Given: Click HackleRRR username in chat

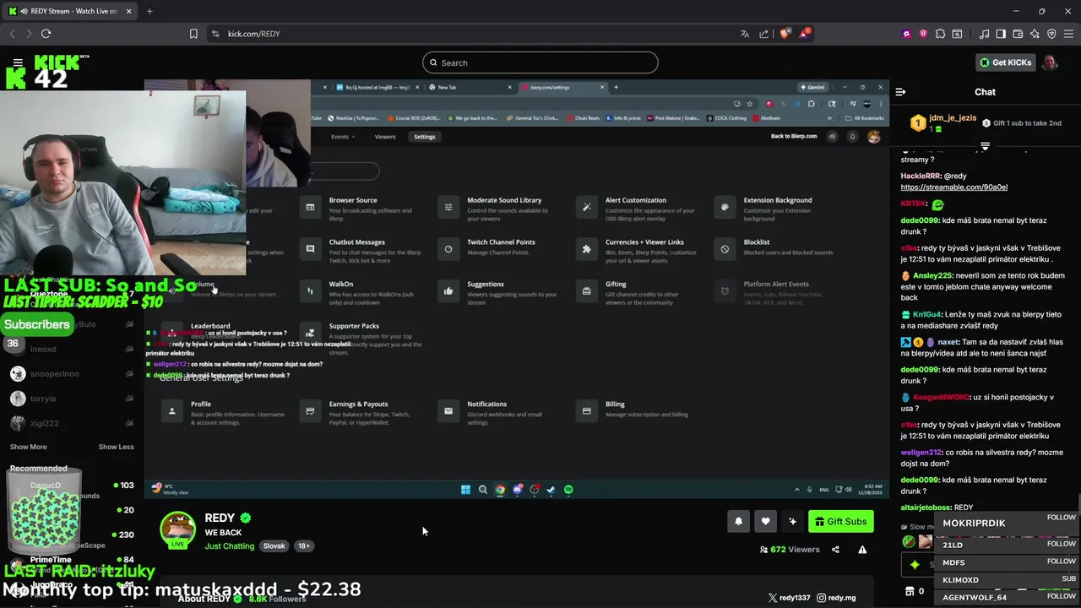Looking at the screenshot, I should (921, 176).
